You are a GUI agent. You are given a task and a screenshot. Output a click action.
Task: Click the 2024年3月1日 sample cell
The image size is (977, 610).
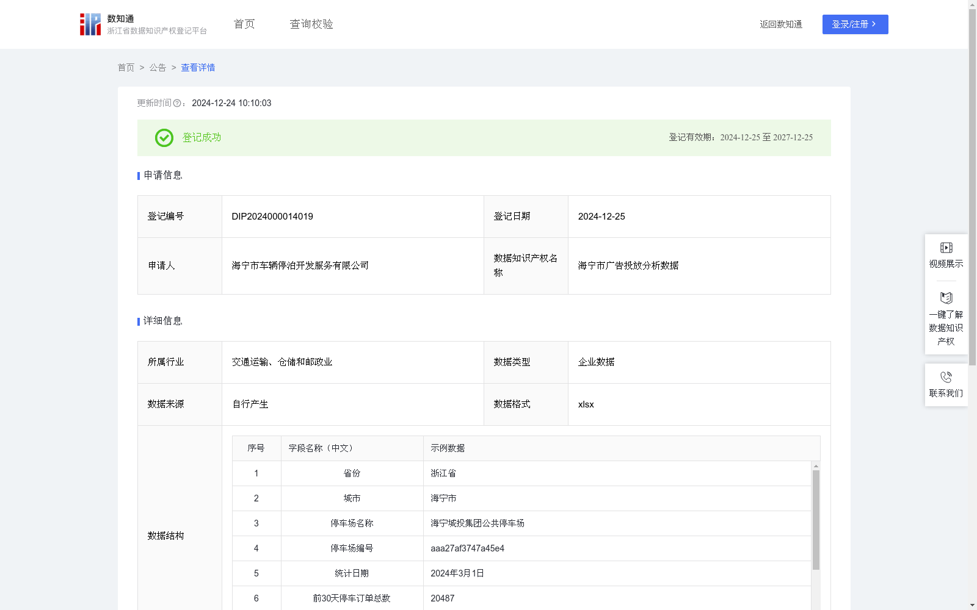(617, 573)
